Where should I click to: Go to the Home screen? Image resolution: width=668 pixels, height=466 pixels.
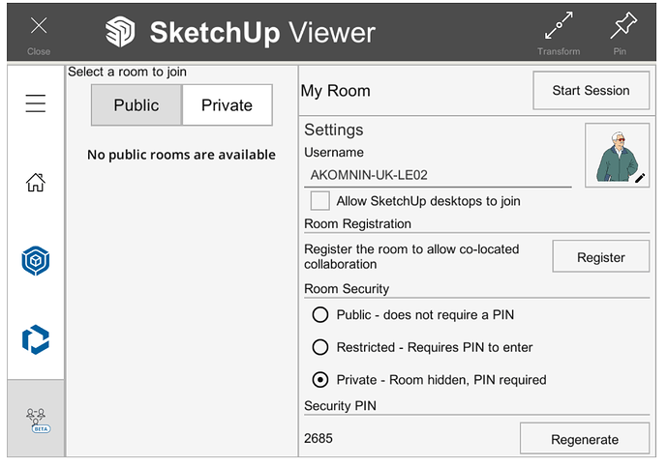pyautogui.click(x=36, y=182)
